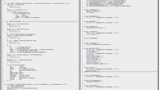This screenshot has width=160, height=90.
Task: Click the 'ctx = relayContext(ctx)' line
Action: 15,87
